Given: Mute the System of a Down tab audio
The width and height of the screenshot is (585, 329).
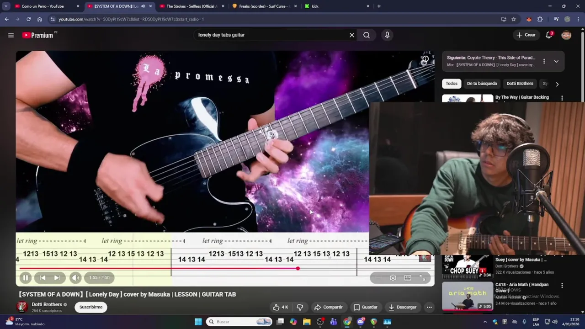Looking at the screenshot, I should point(143,6).
